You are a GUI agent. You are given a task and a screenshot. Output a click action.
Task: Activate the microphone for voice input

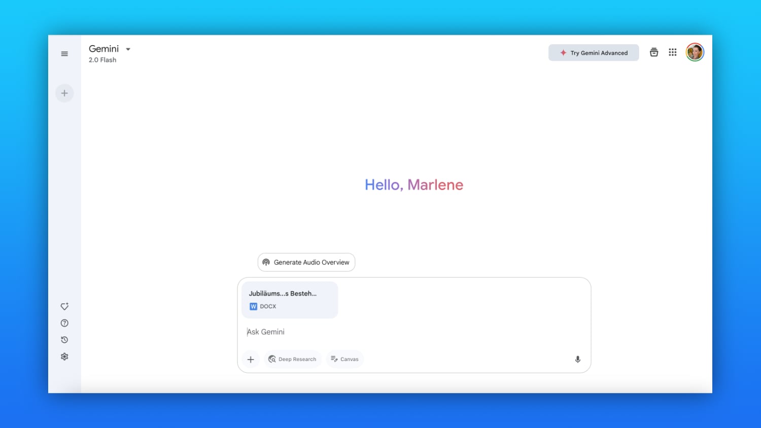577,359
